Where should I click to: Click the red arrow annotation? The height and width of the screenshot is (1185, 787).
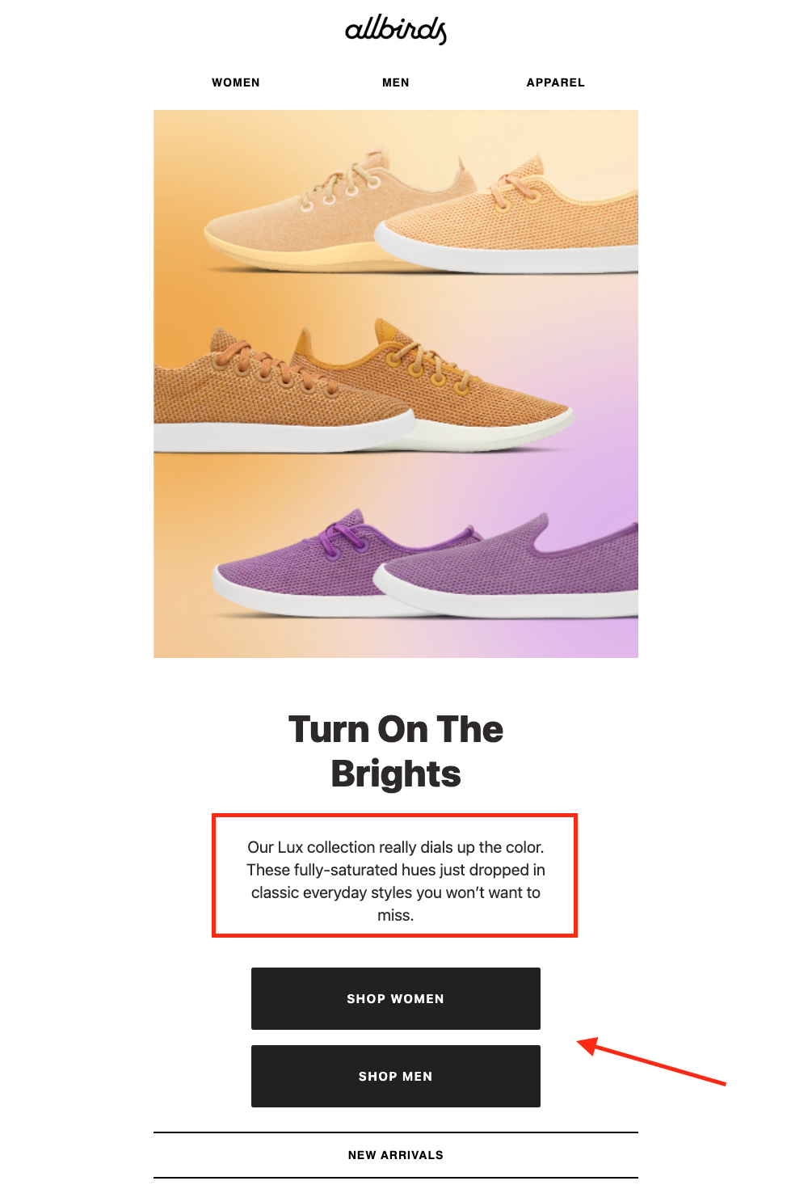[651, 1061]
